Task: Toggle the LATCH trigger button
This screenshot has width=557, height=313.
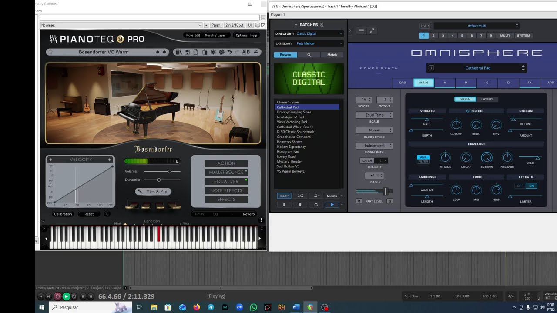Action: (x=367, y=161)
